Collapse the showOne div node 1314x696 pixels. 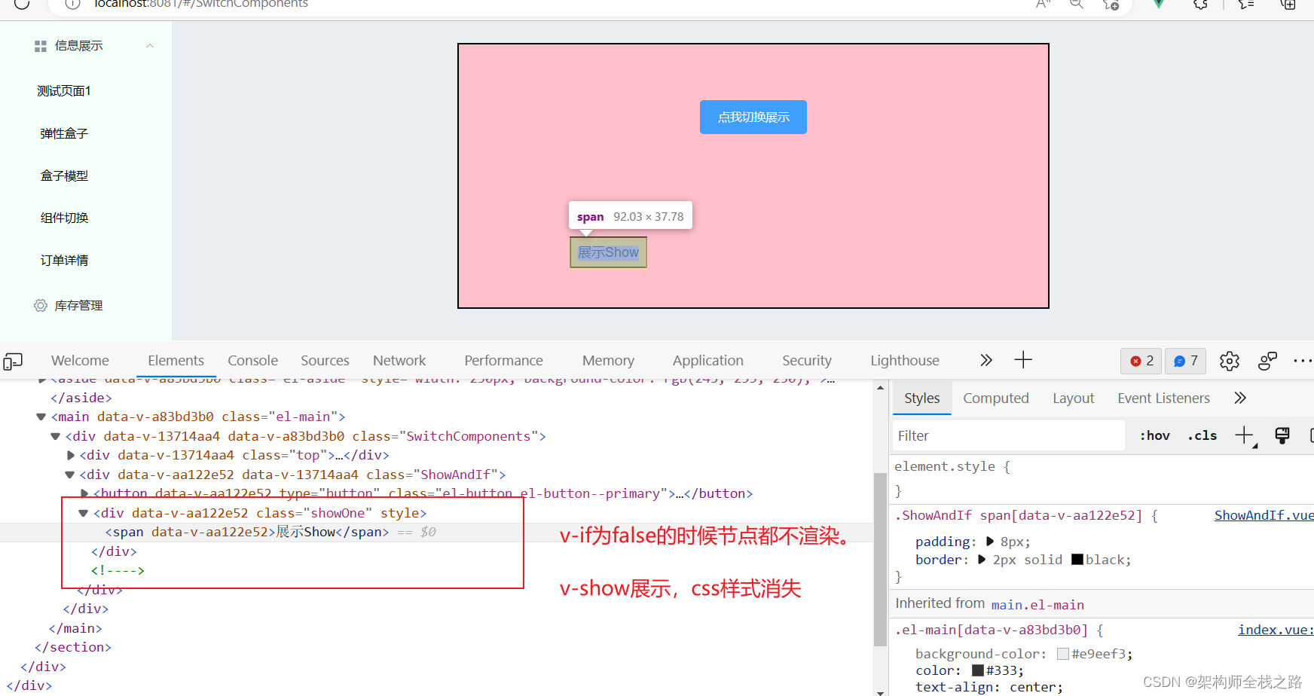coord(84,513)
